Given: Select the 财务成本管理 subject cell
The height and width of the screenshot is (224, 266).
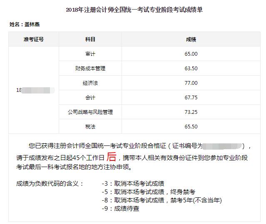Looking at the screenshot, I should [x=90, y=69].
